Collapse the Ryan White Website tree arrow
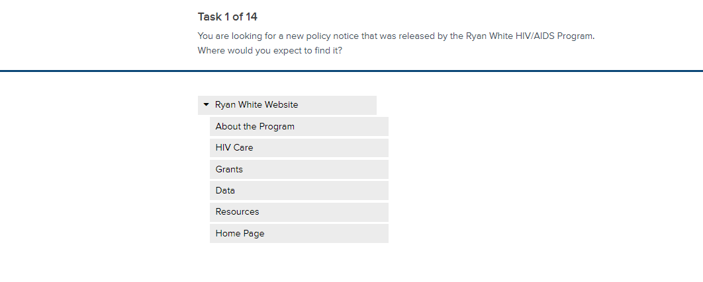Viewport: 703px width, 282px height. (206, 105)
